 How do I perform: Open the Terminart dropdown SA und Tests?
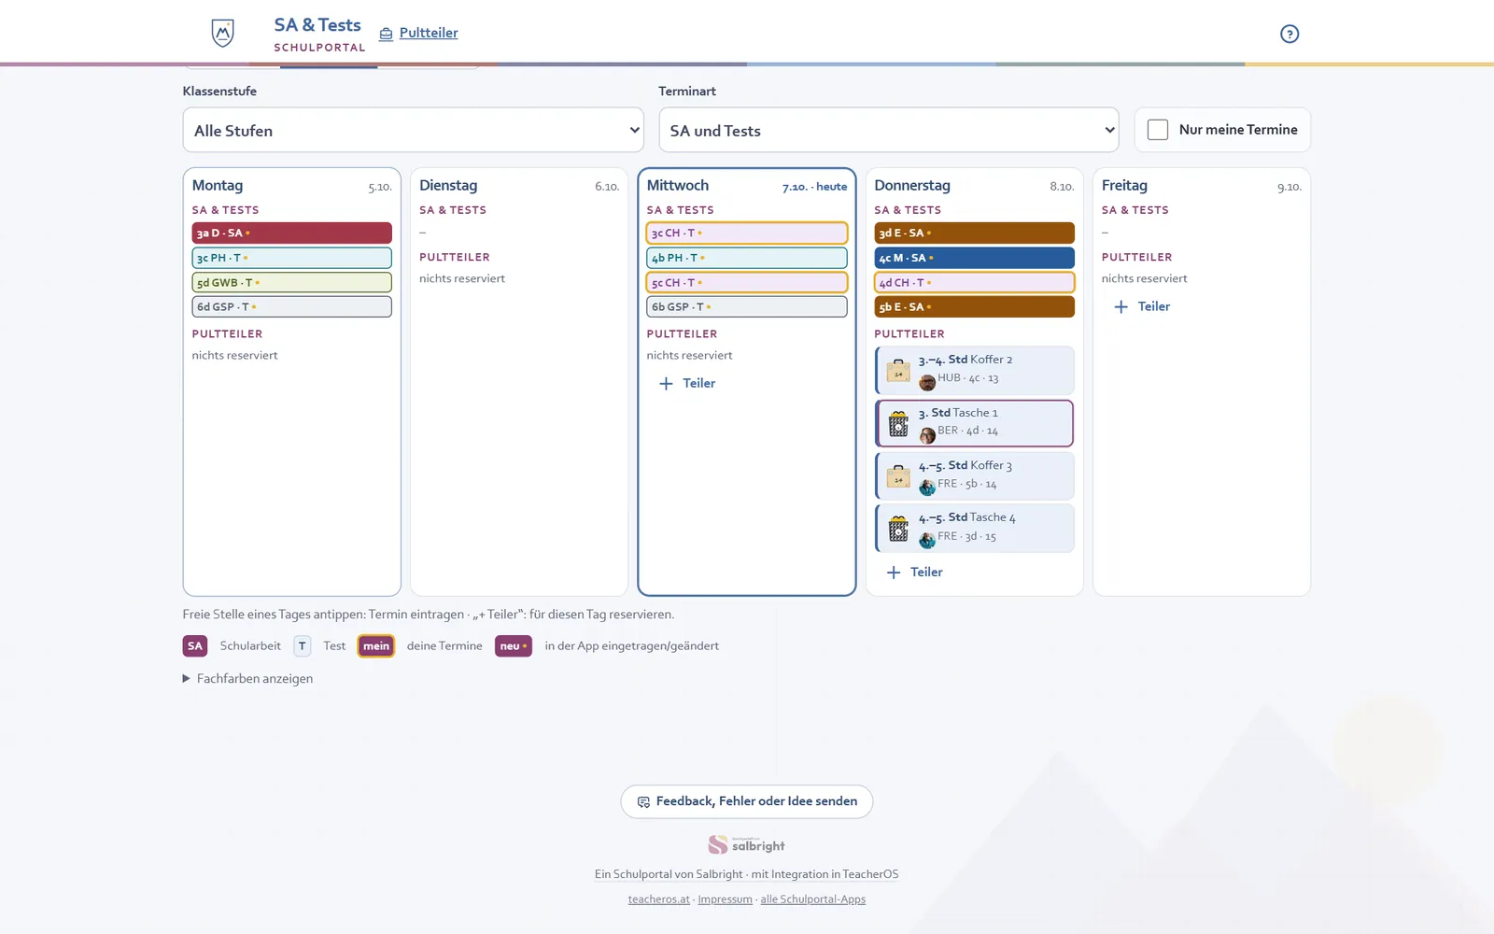pos(889,130)
